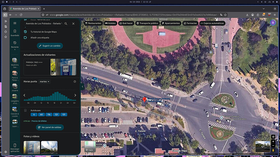Select the Farmacias category chip
280x157 pixels.
(190, 23)
